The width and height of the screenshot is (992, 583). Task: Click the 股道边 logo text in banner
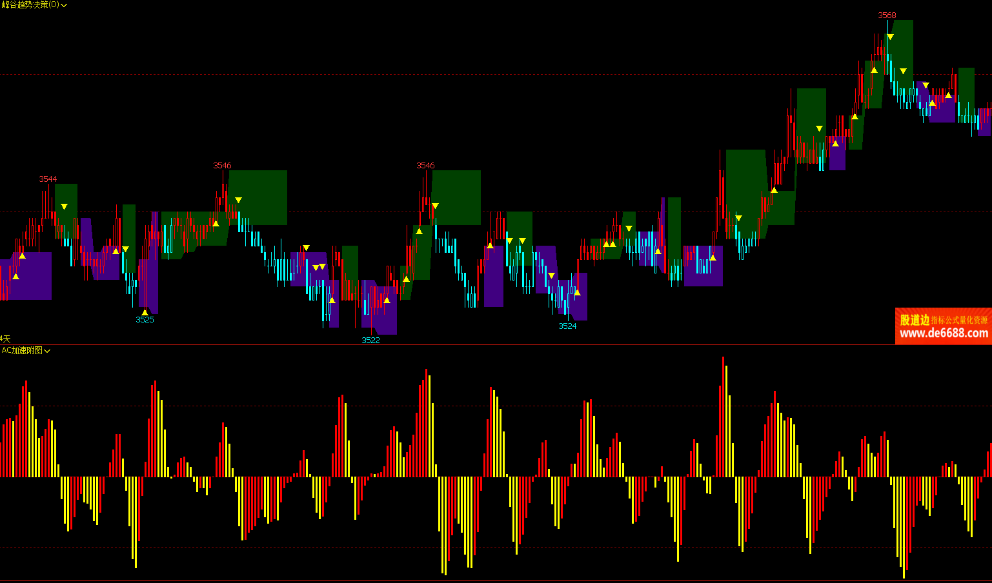pyautogui.click(x=914, y=320)
